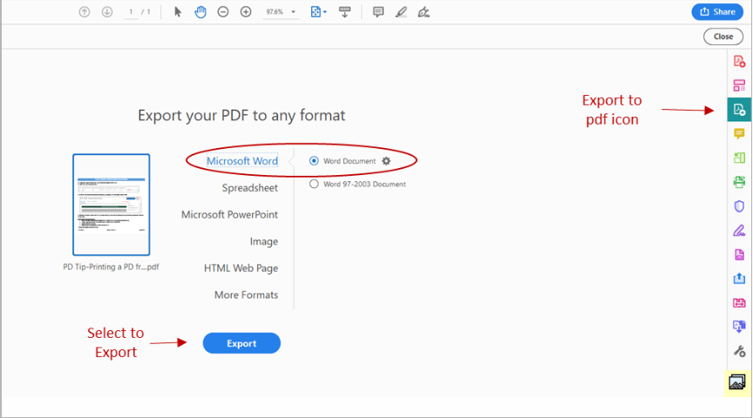The width and height of the screenshot is (753, 418).
Task: Open yellow Comment tool in sidebar
Action: [x=739, y=133]
